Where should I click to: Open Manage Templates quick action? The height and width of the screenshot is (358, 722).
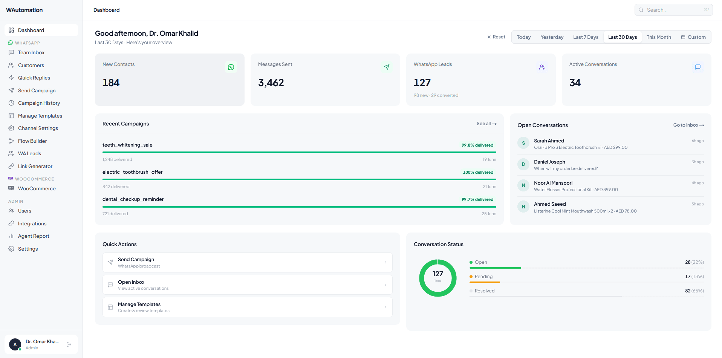pyautogui.click(x=248, y=307)
